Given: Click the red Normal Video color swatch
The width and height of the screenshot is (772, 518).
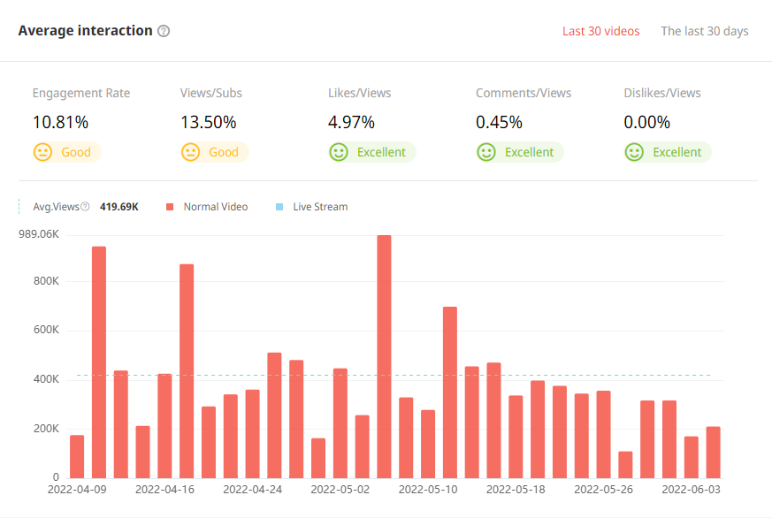Looking at the screenshot, I should click(170, 207).
